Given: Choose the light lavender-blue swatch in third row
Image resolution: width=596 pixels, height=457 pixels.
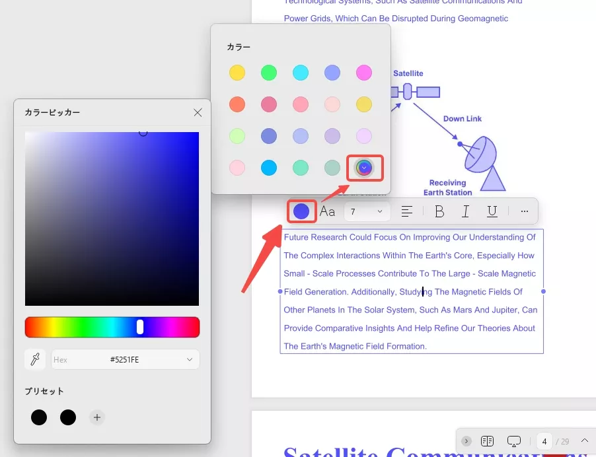Looking at the screenshot, I should [301, 136].
